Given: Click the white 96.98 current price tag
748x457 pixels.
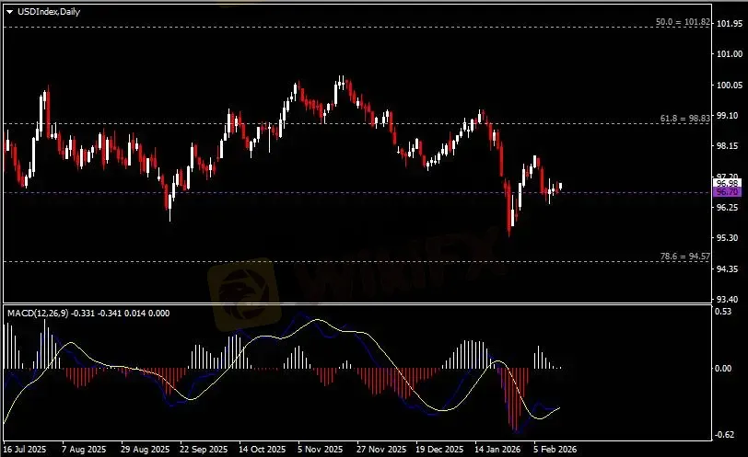Looking at the screenshot, I should click(727, 183).
